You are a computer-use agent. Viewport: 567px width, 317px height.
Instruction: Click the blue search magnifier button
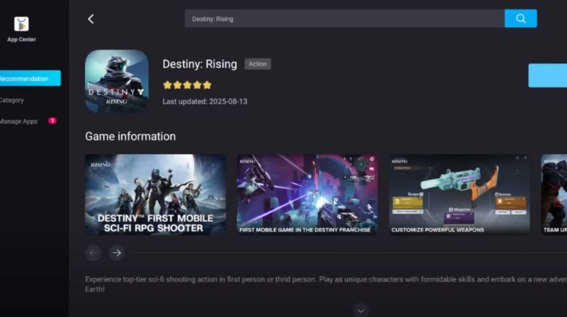tap(521, 19)
